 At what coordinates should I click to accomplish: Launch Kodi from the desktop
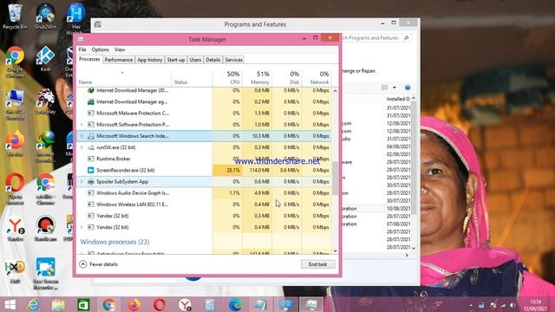(45, 59)
